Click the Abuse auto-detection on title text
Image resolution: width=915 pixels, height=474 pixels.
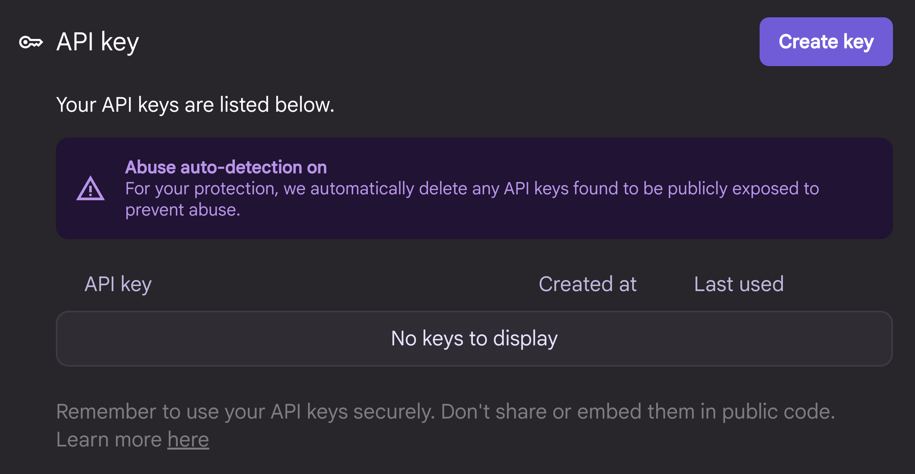pyautogui.click(x=225, y=167)
